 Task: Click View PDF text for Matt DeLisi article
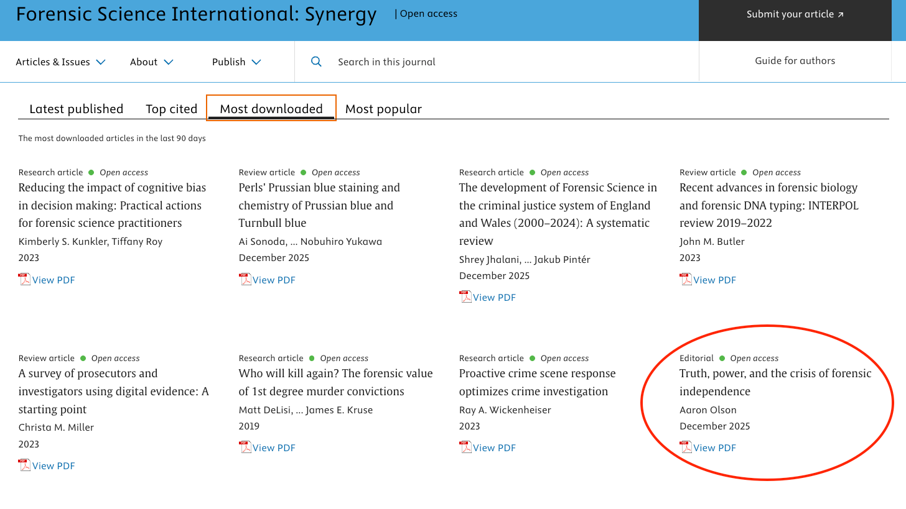(274, 447)
